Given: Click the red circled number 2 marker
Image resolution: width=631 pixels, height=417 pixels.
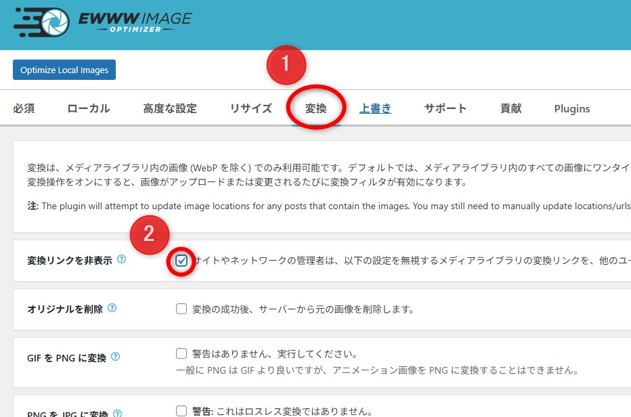Looking at the screenshot, I should click(150, 235).
